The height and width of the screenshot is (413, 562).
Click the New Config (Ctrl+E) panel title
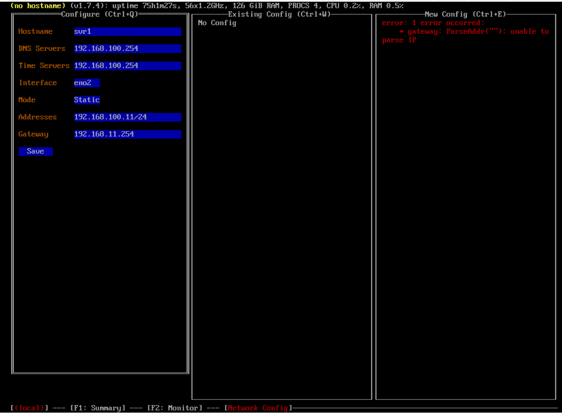[465, 14]
